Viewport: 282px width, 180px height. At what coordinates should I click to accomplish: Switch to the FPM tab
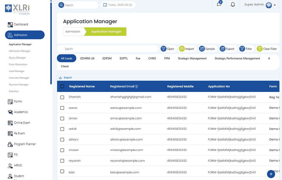click(167, 58)
